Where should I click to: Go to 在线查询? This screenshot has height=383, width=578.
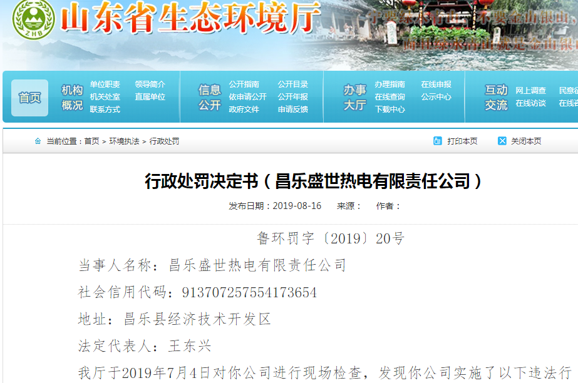pyautogui.click(x=390, y=97)
